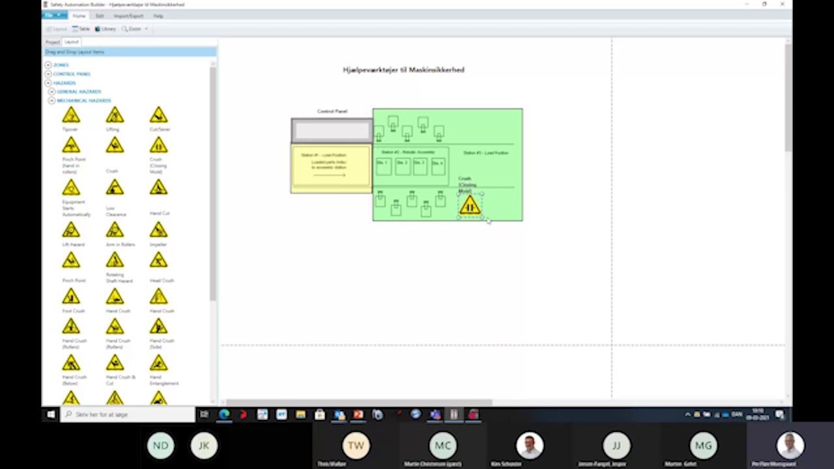Pick the Hand Crush & Cut icon
The height and width of the screenshot is (469, 834).
115,363
